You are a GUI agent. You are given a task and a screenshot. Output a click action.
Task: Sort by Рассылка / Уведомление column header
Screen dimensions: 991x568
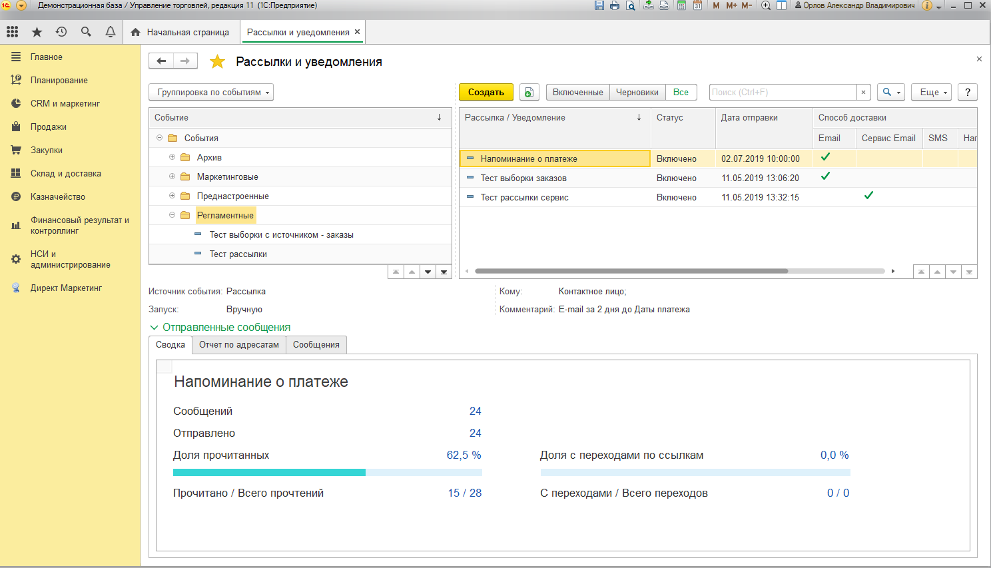[554, 118]
